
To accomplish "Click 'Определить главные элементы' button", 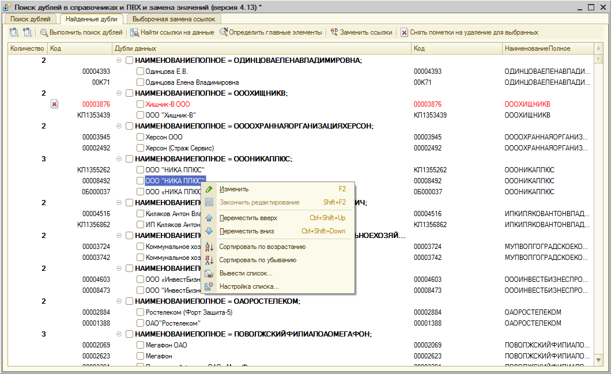I will click(271, 32).
